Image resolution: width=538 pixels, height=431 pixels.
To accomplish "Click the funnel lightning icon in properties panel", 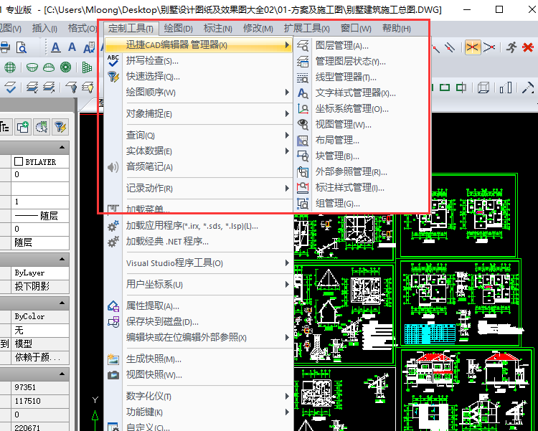I will pos(60,127).
